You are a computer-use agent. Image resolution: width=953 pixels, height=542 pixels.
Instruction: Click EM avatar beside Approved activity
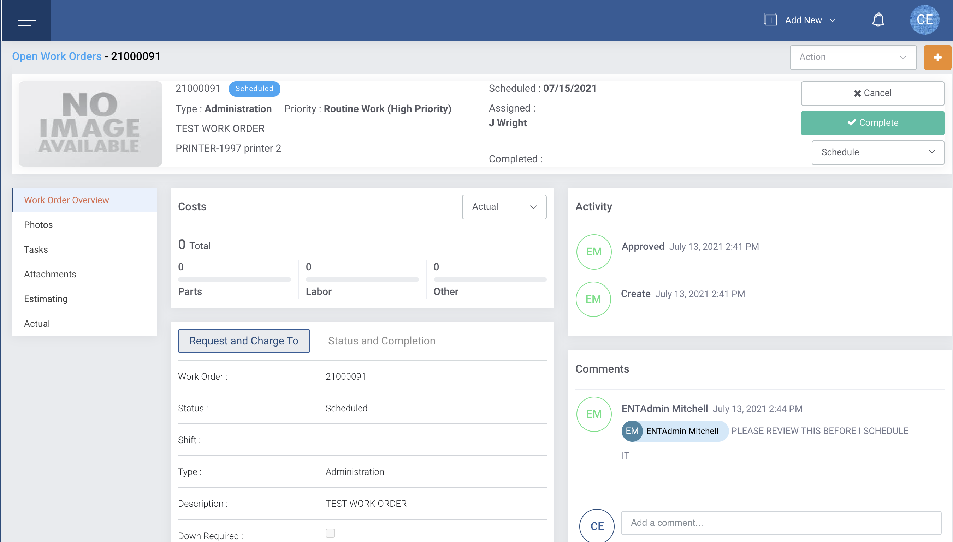click(x=593, y=252)
